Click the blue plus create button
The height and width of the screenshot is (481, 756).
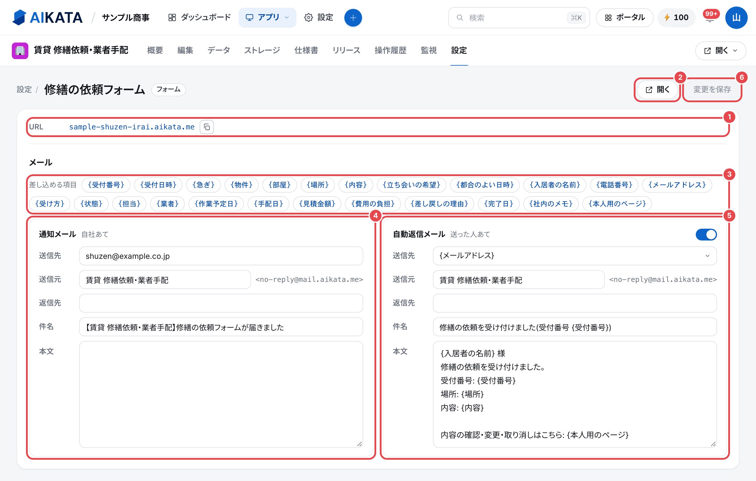353,18
